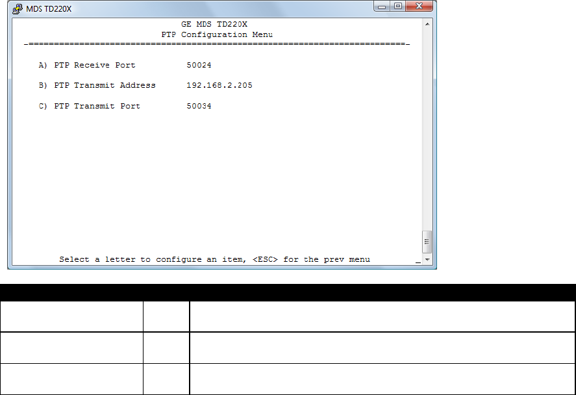576x395 pixels.
Task: Click the 'GE MDS TD220X' header text
Action: click(214, 24)
